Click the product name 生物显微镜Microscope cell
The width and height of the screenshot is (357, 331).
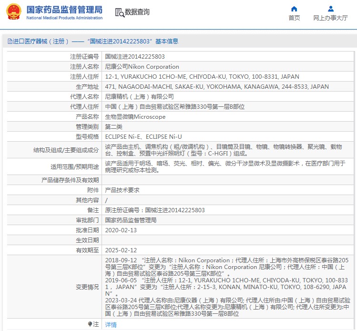click(135, 117)
